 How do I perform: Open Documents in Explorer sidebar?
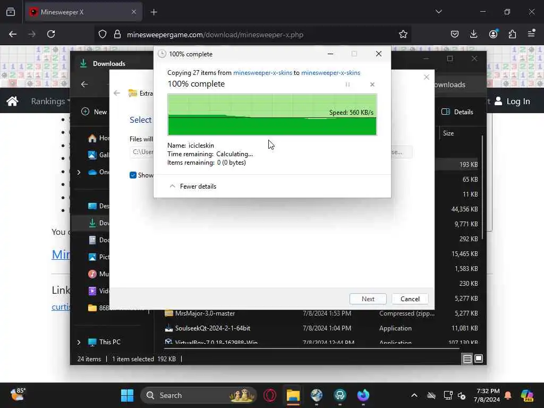coord(98,240)
